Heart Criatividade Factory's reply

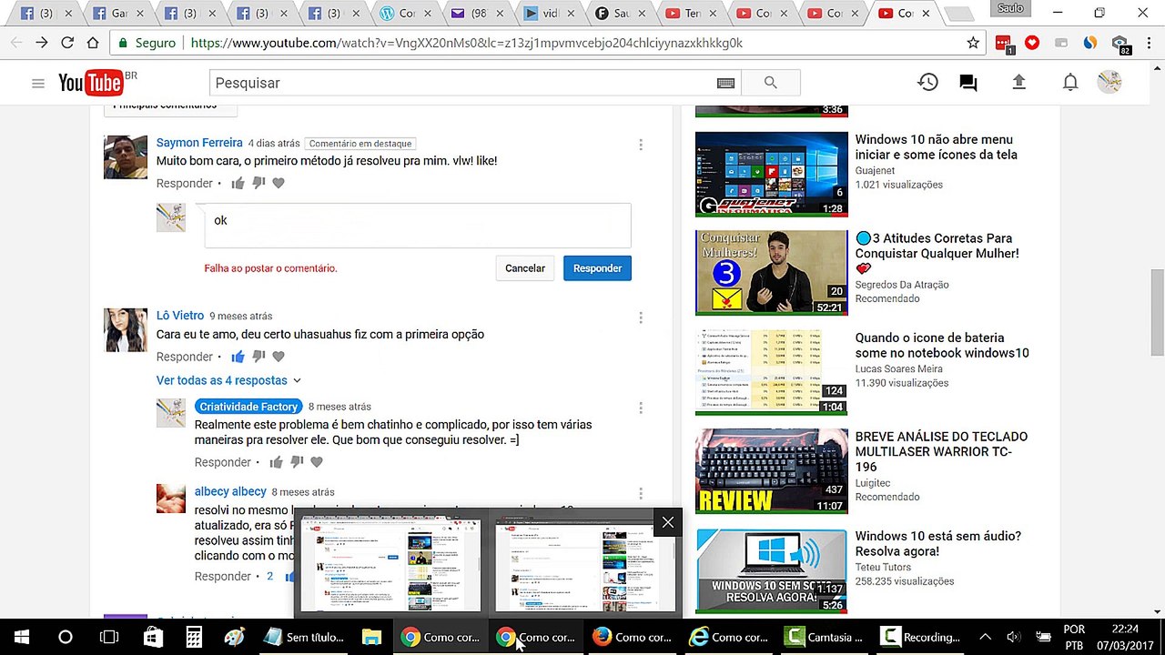(x=317, y=462)
